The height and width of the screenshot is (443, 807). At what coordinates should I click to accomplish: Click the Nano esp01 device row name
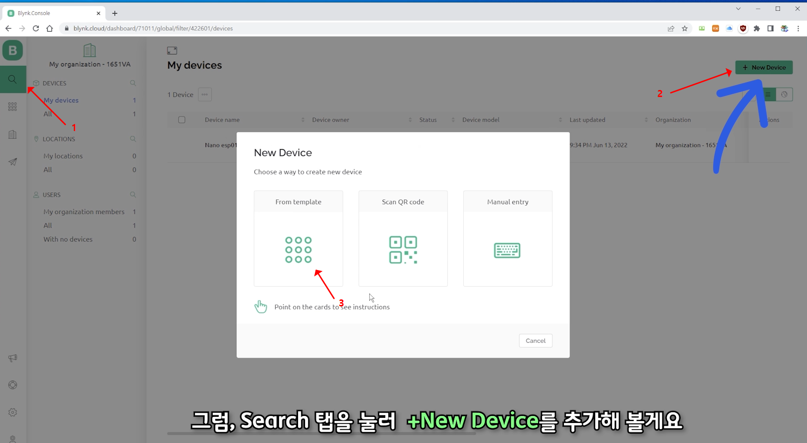pyautogui.click(x=221, y=145)
